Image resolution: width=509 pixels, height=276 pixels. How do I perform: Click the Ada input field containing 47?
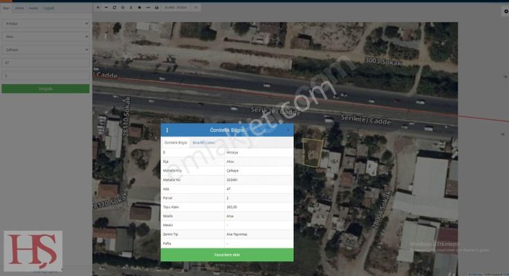coord(46,63)
